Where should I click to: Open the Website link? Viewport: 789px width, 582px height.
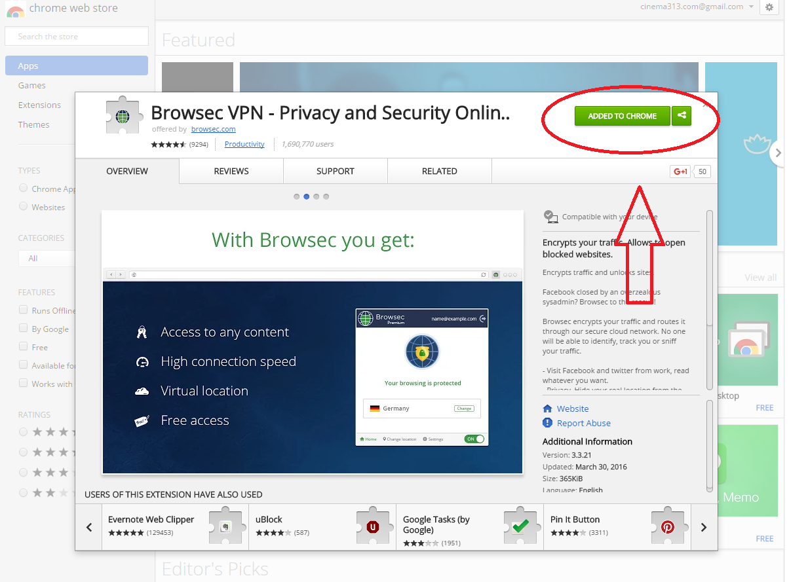(573, 409)
